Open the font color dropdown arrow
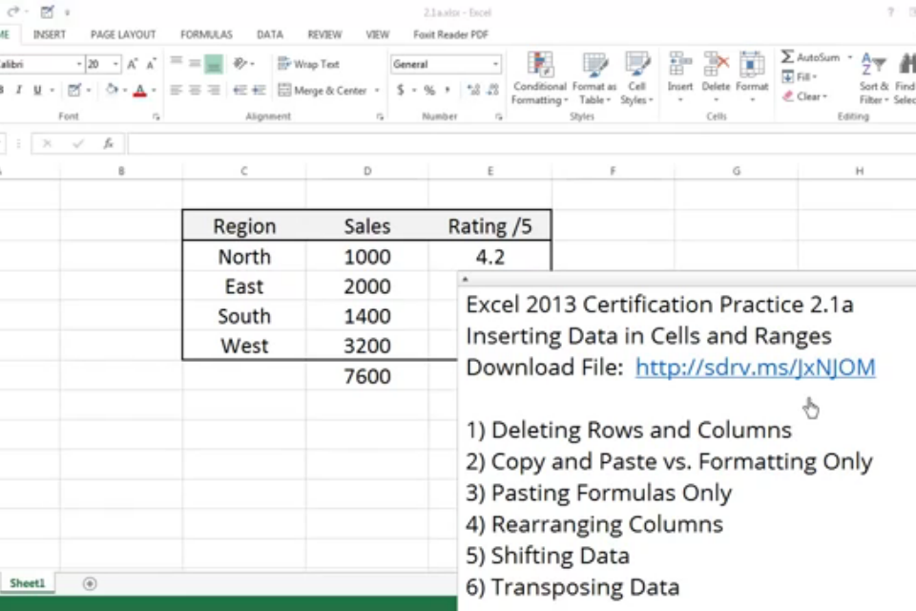 pos(154,90)
